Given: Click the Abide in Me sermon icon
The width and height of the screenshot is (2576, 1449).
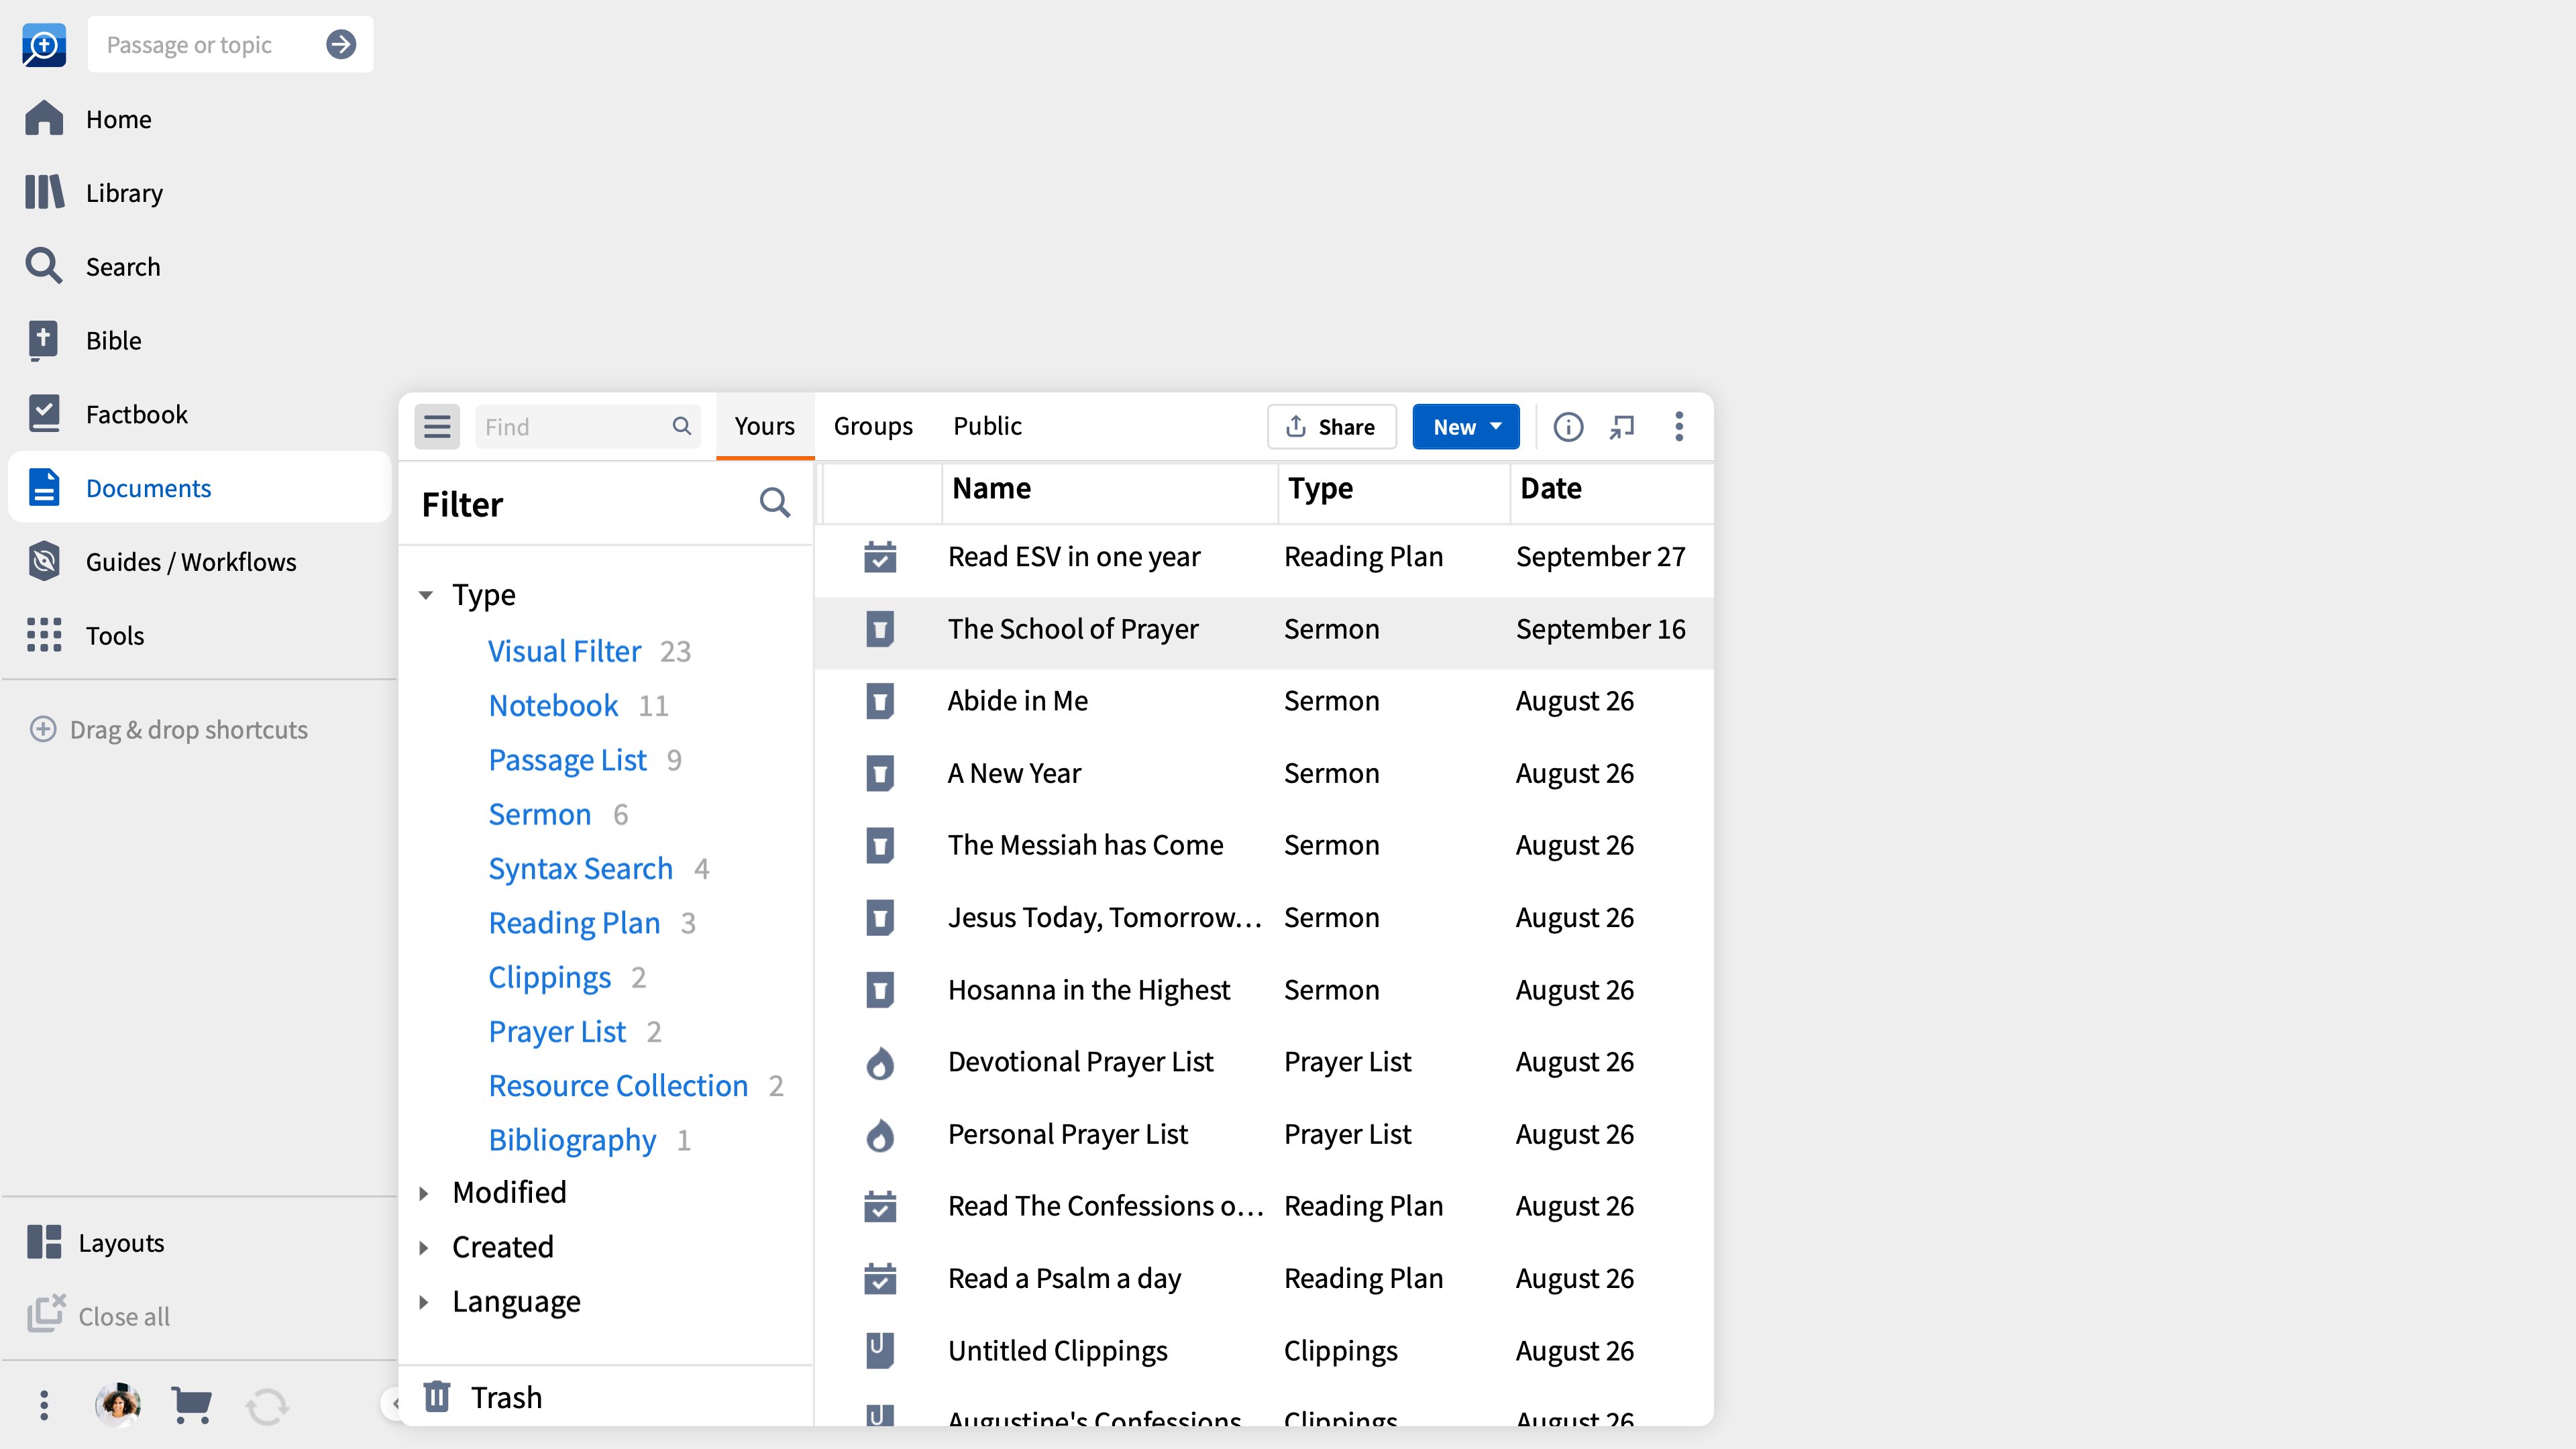Looking at the screenshot, I should point(880,701).
